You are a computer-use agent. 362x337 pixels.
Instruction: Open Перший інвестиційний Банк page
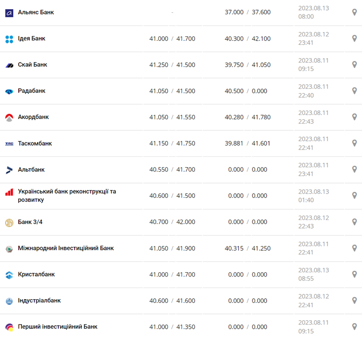pyautogui.click(x=57, y=326)
